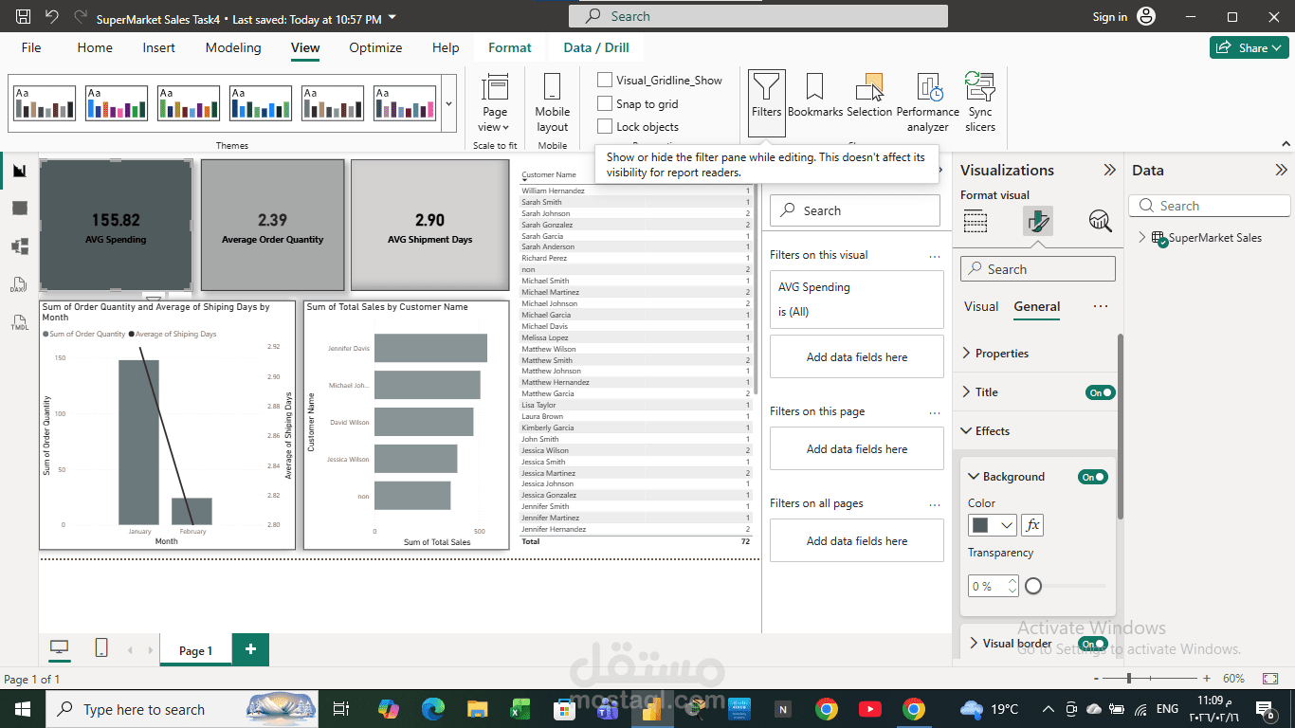This screenshot has width=1295, height=728.
Task: Open the Analytics pane magnifier icon
Action: (1100, 220)
